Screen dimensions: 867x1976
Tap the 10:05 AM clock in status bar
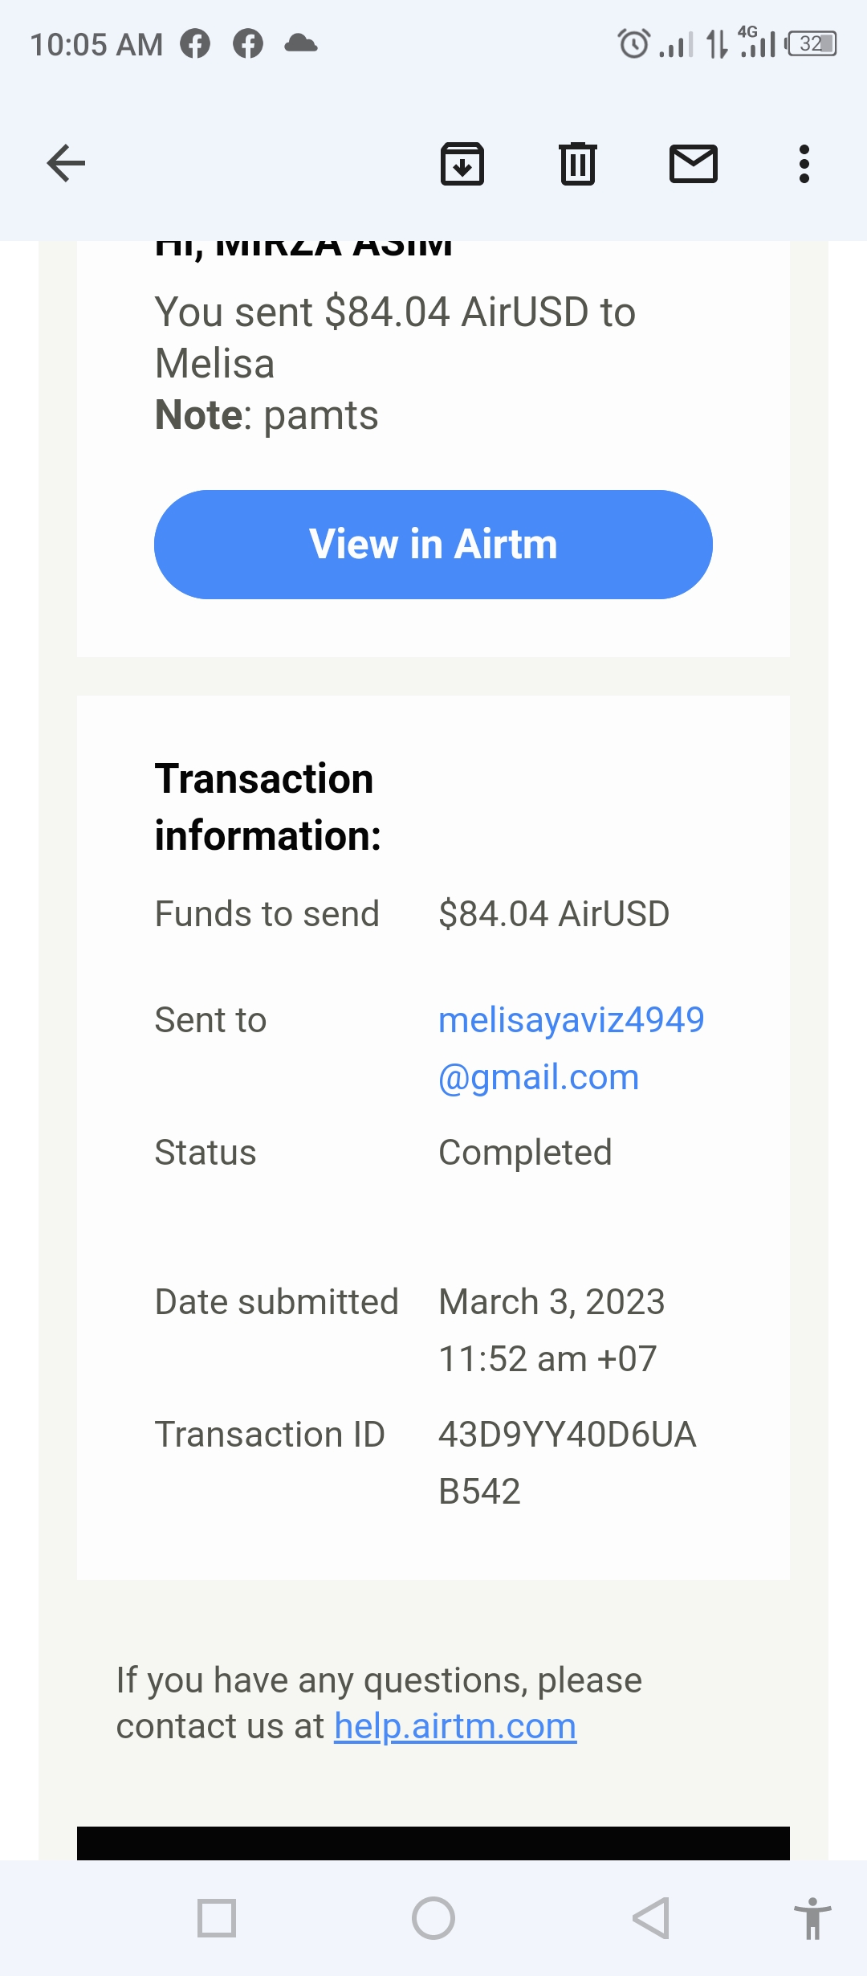click(96, 44)
